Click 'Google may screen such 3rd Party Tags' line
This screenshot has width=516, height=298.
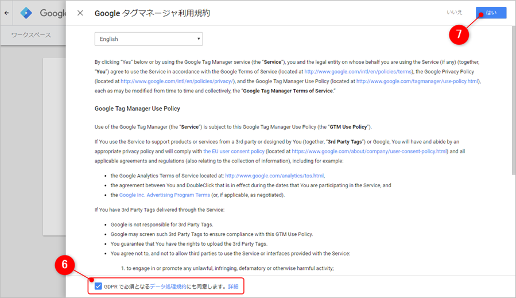pos(212,234)
